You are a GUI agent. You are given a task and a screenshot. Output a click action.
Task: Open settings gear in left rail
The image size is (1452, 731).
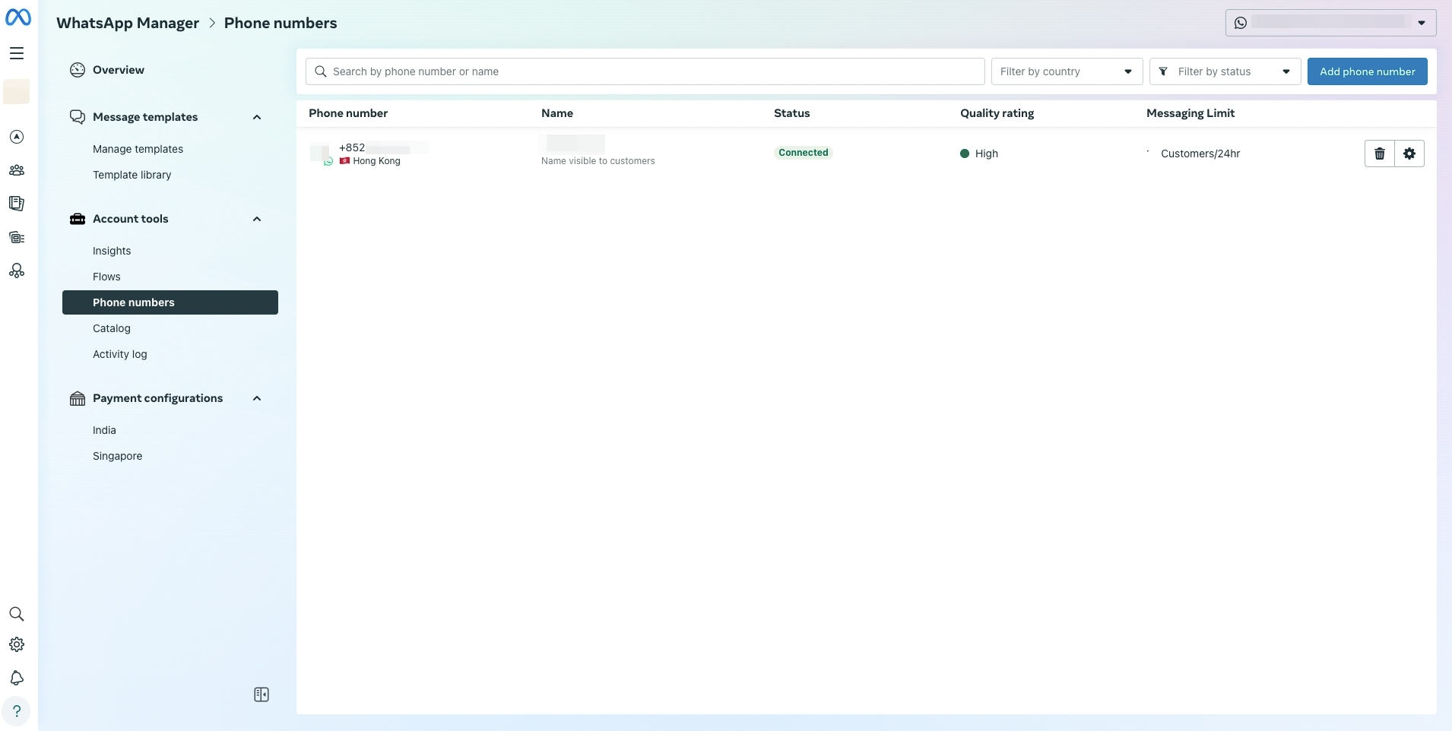tap(17, 644)
